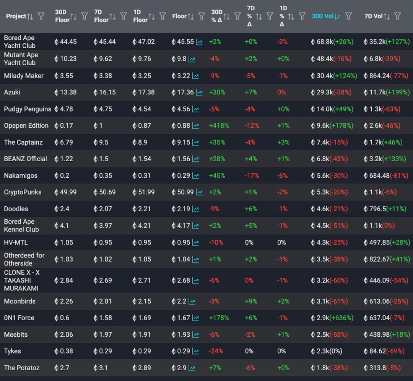Open the Milady Maker project link

[24, 76]
